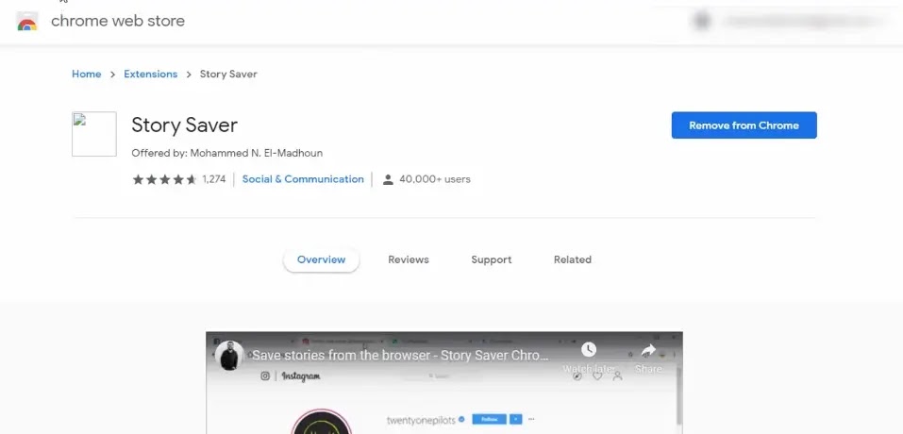
Task: Switch to the Reviews tab
Action: click(x=409, y=259)
